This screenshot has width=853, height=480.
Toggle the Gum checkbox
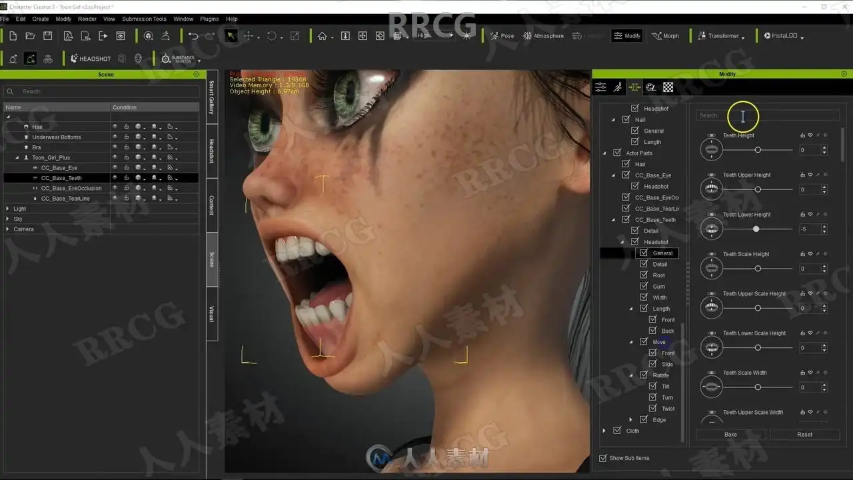644,287
